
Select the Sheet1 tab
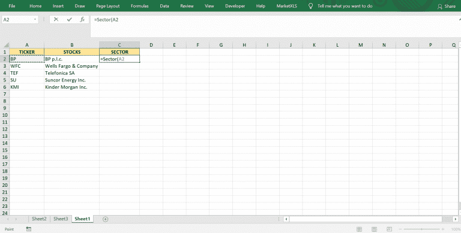82,219
